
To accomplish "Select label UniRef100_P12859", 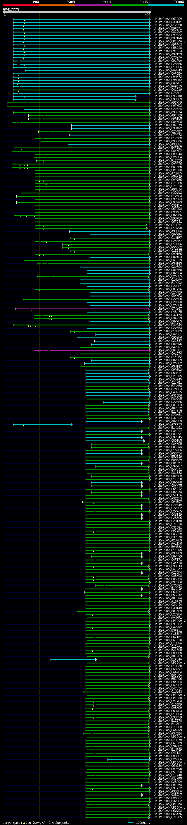I will coord(168,160).
